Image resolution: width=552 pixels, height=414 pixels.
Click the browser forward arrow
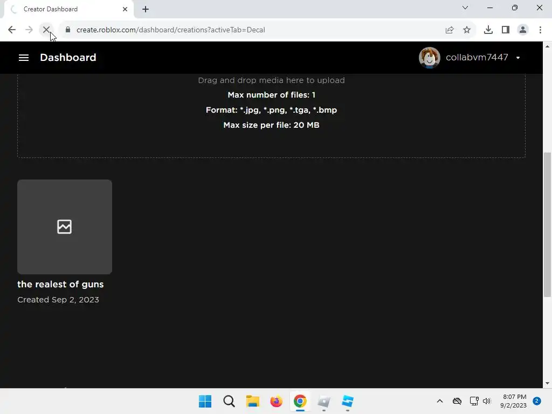tap(29, 30)
